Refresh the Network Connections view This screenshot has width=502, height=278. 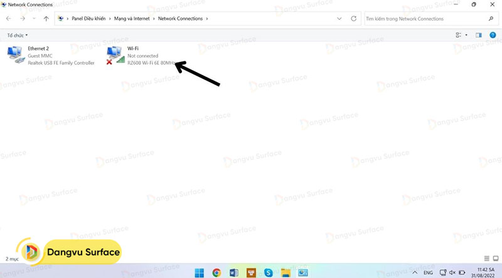coord(353,19)
